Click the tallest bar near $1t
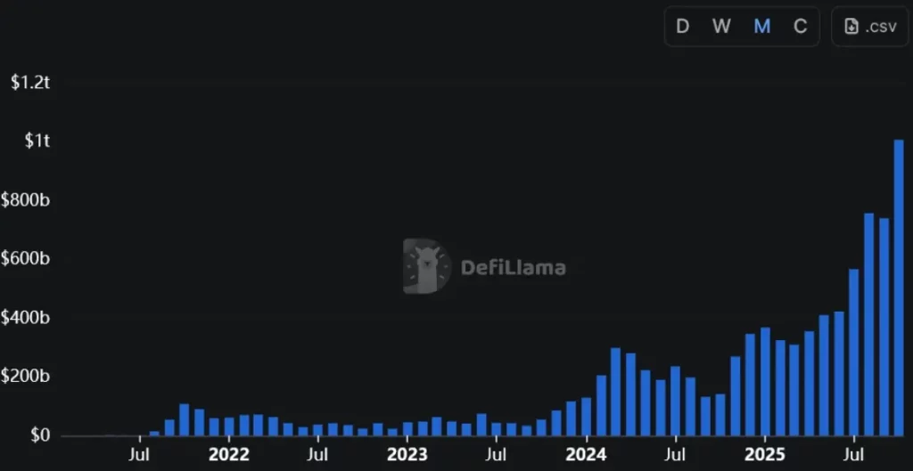 [899, 288]
